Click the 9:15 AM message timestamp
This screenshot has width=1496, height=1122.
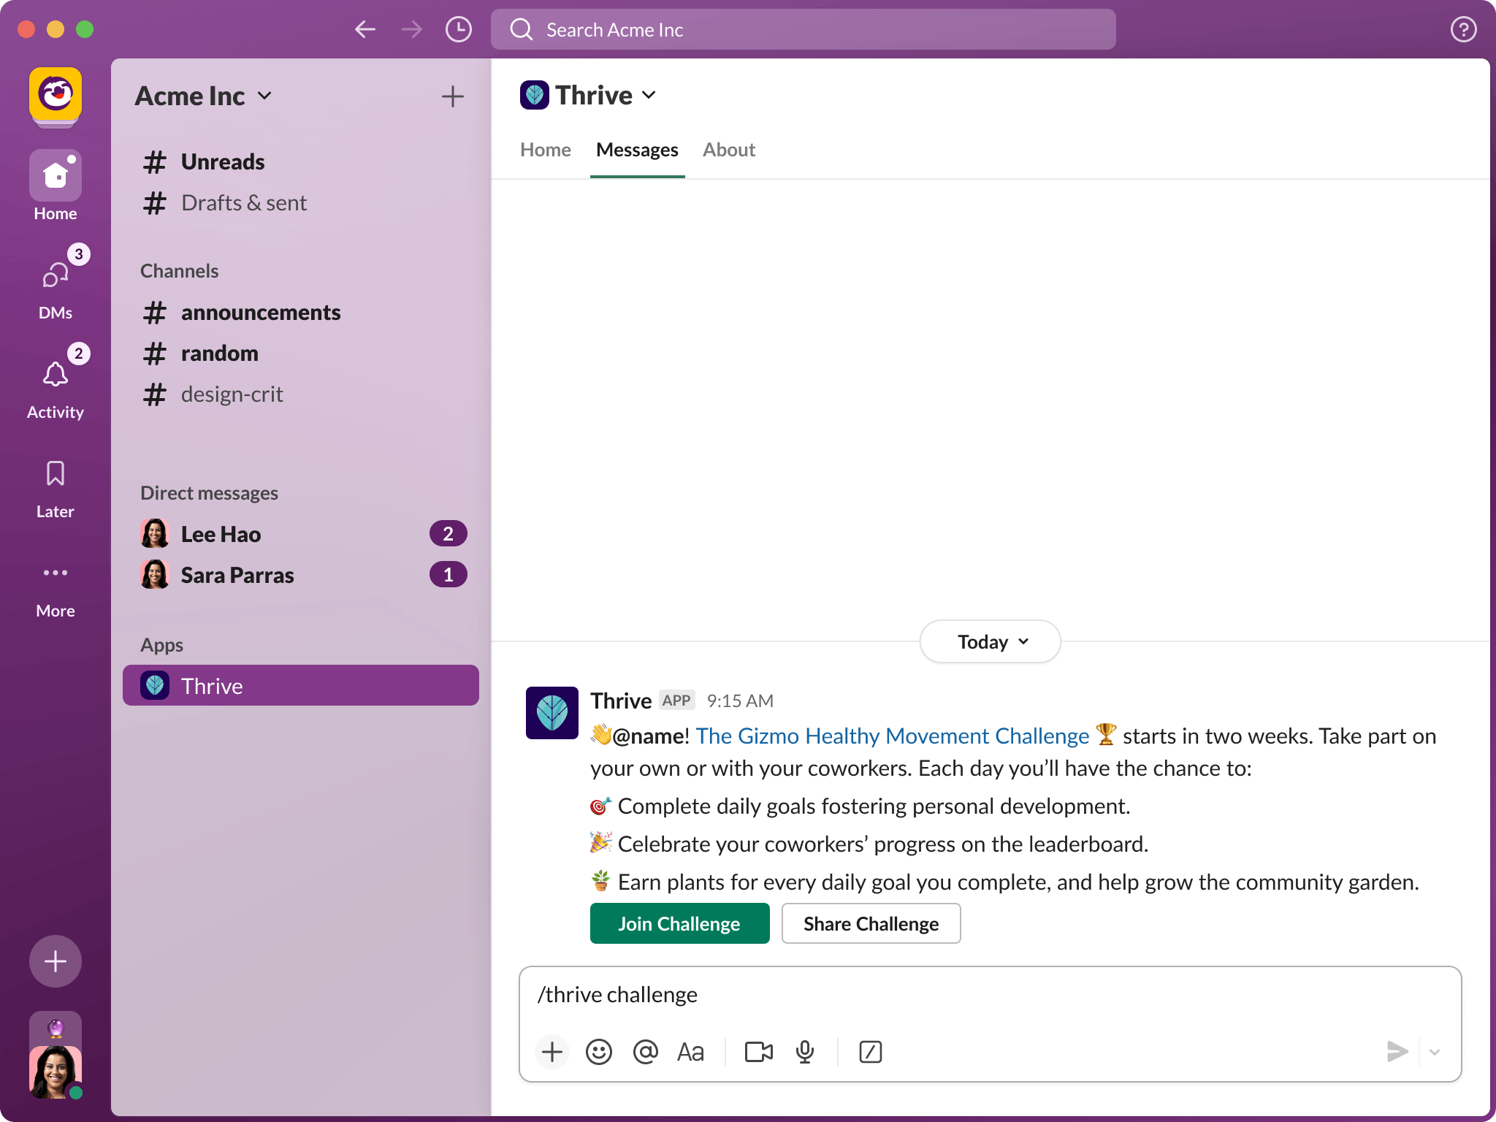click(x=740, y=701)
